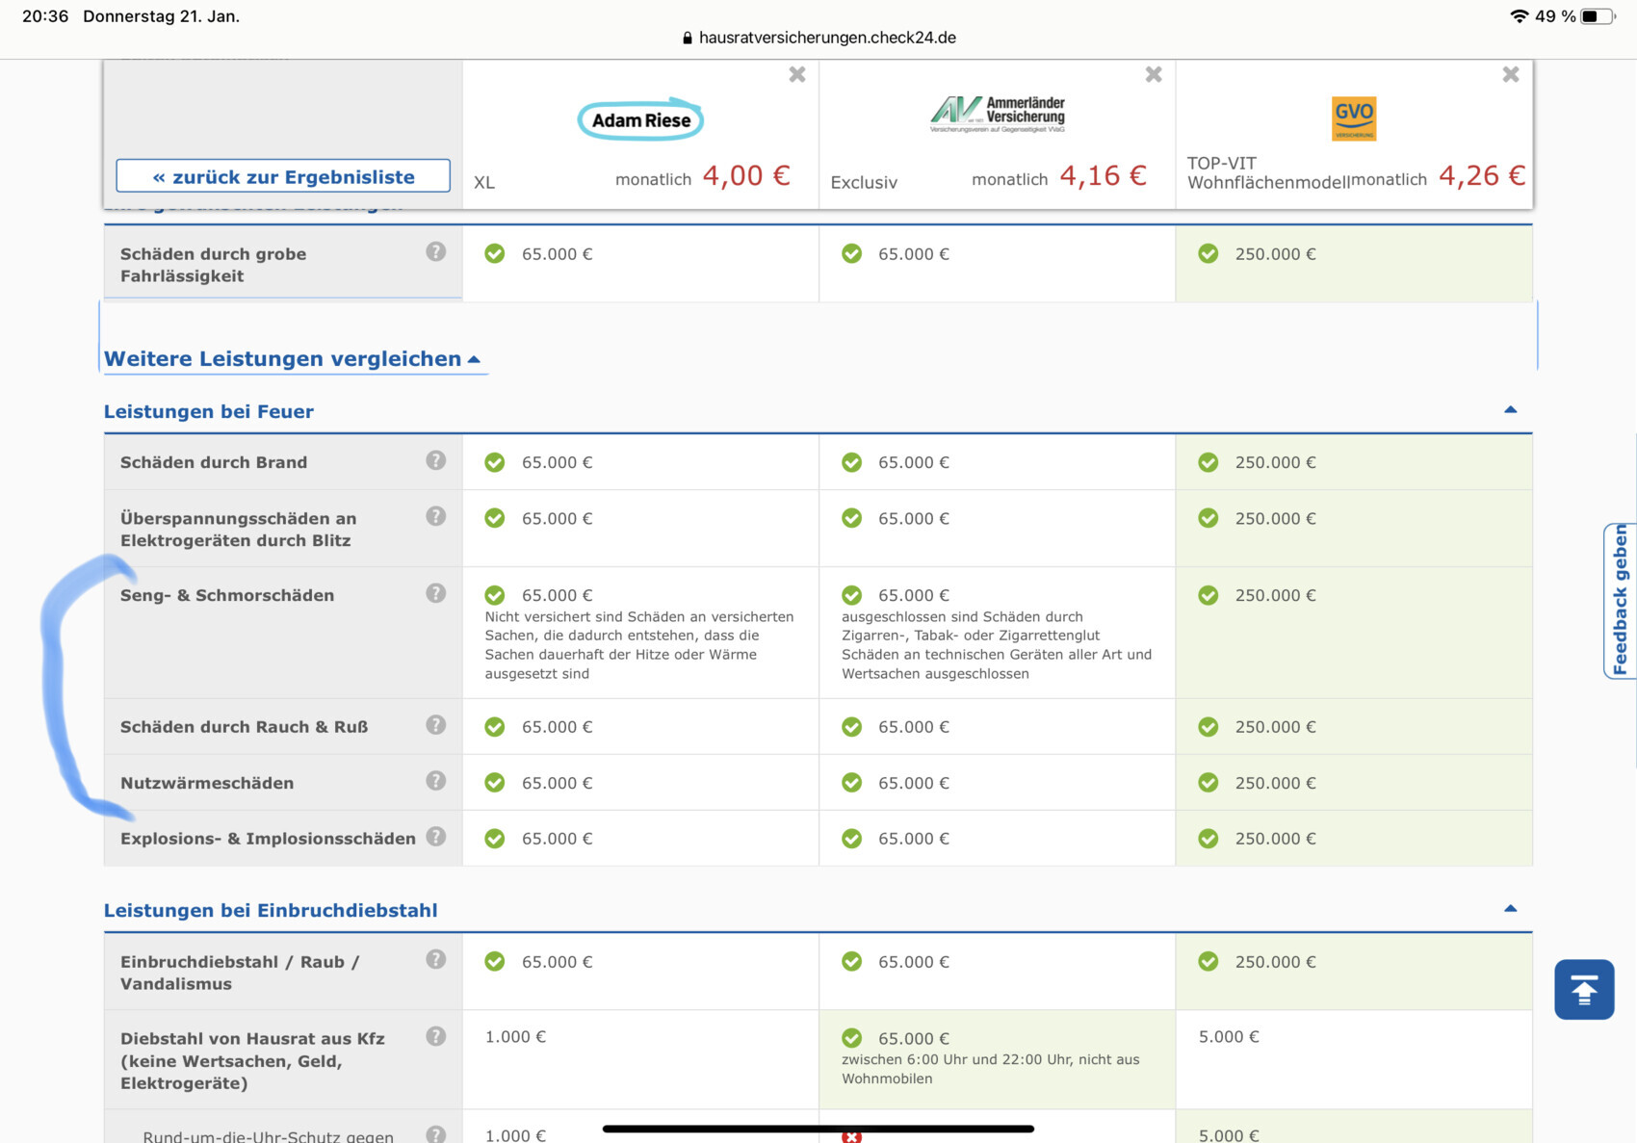
Task: Collapse the Leistungen bei Feuer section
Action: 1510,410
